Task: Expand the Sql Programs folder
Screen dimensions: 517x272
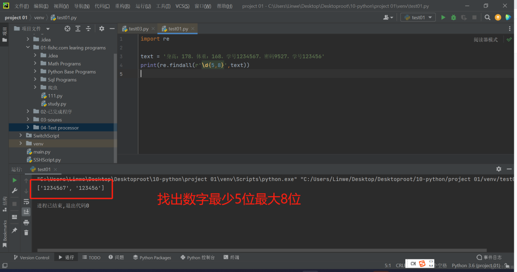Action: pyautogui.click(x=35, y=79)
